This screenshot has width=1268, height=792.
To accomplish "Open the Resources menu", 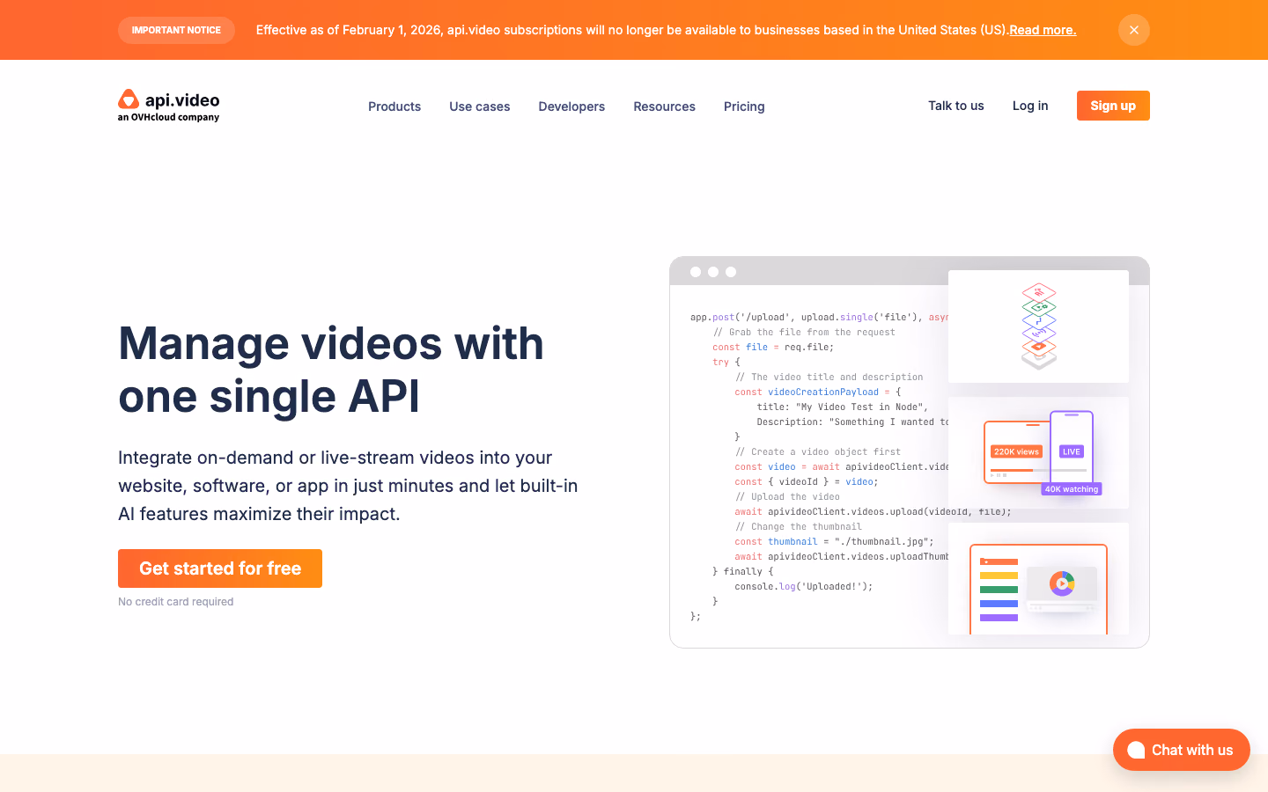I will [665, 106].
